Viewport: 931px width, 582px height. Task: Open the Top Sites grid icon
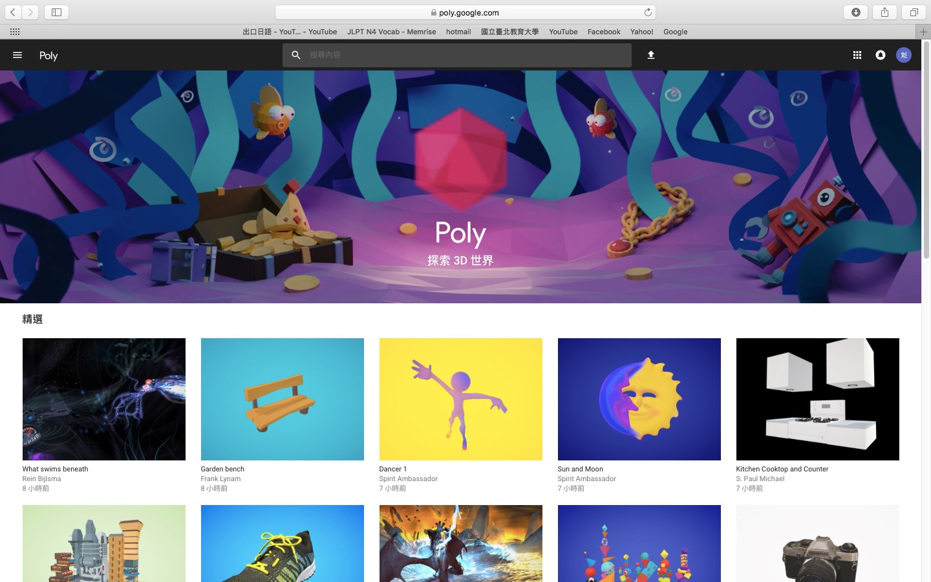coord(15,32)
